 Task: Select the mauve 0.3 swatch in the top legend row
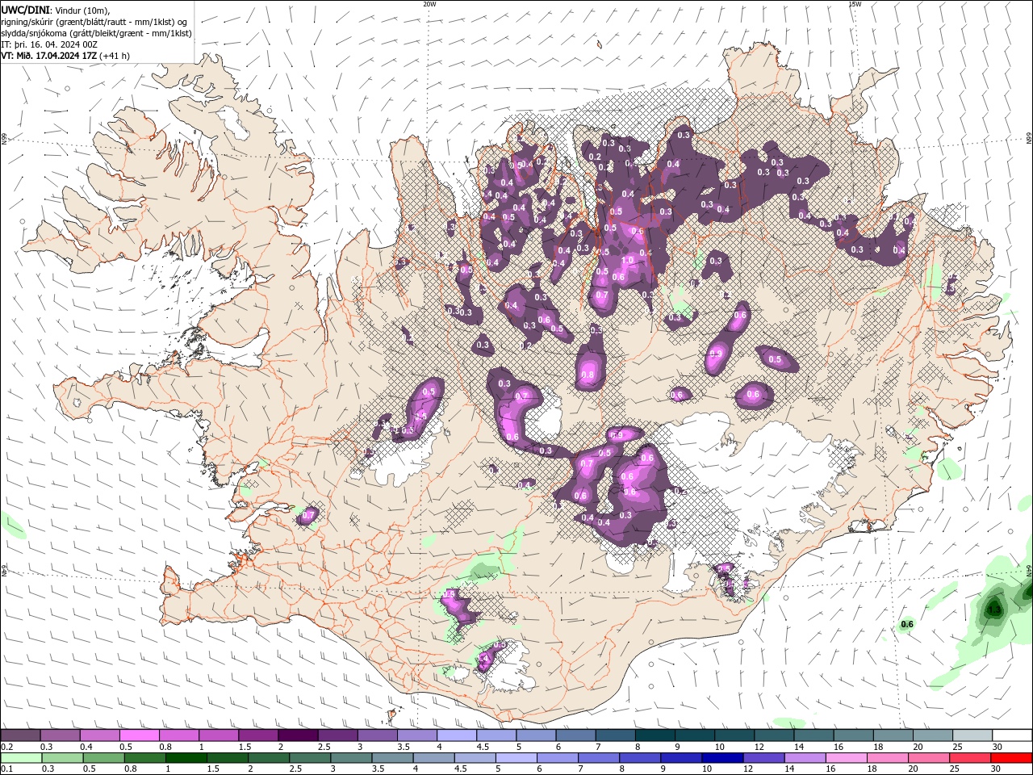point(61,735)
